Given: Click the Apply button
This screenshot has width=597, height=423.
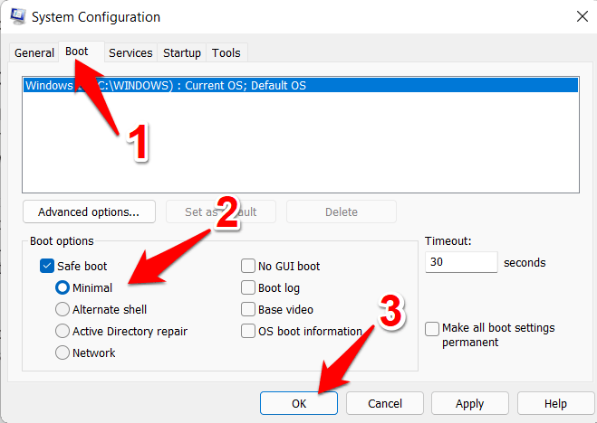Looking at the screenshot, I should [x=469, y=403].
